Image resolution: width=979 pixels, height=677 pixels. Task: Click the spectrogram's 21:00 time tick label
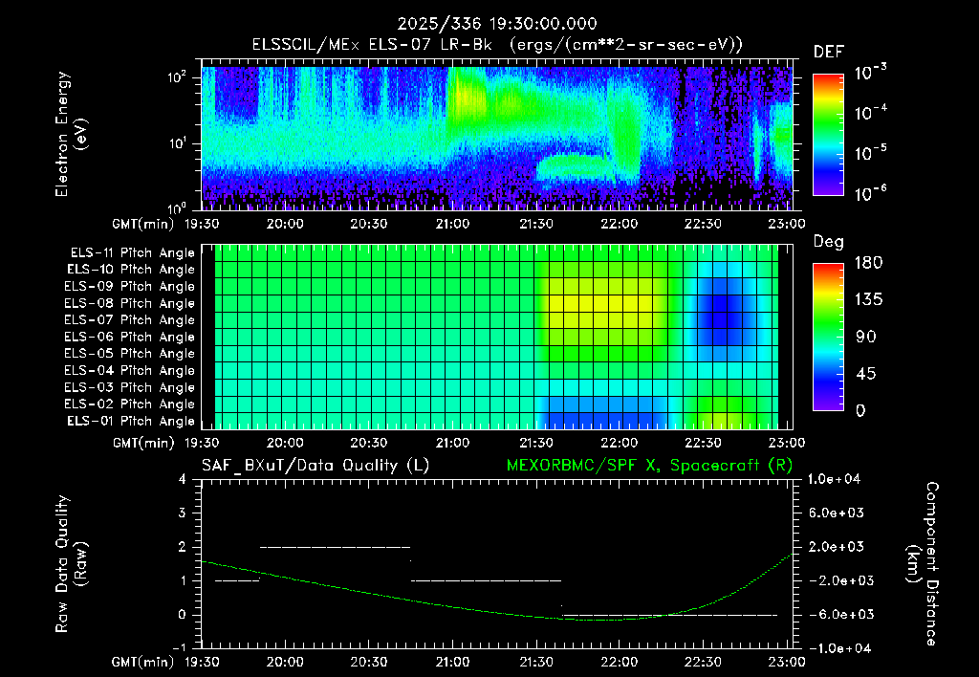(x=452, y=224)
